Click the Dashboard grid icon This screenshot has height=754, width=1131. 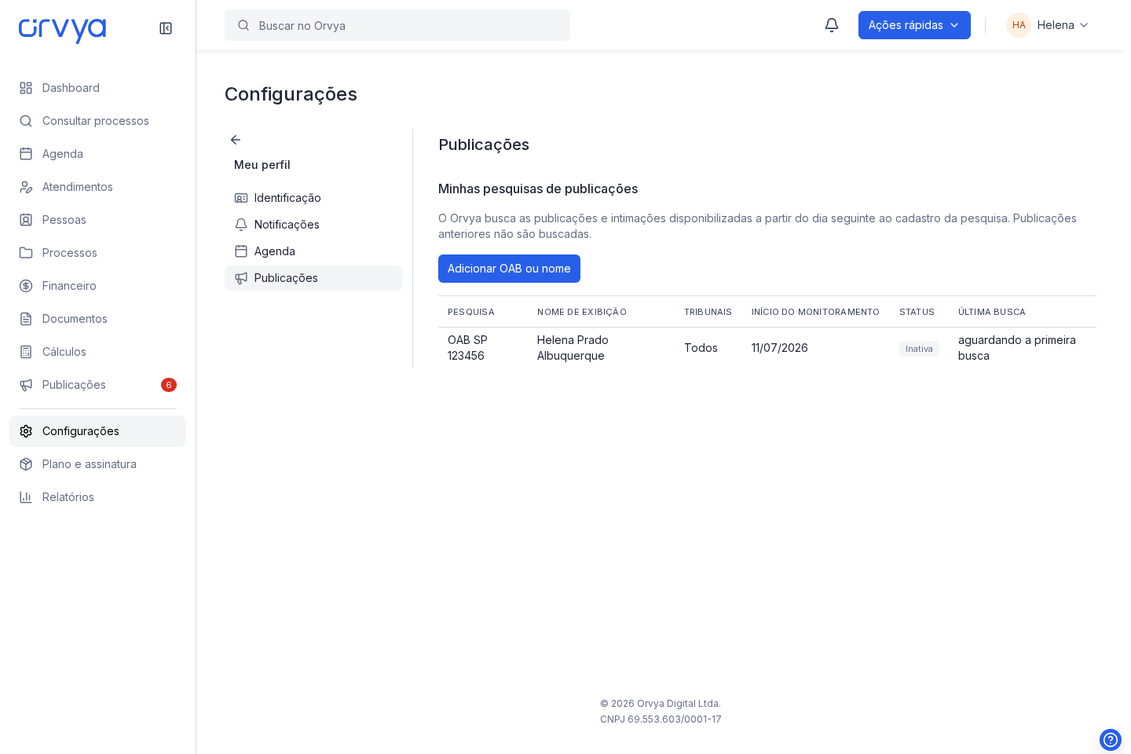(x=26, y=88)
